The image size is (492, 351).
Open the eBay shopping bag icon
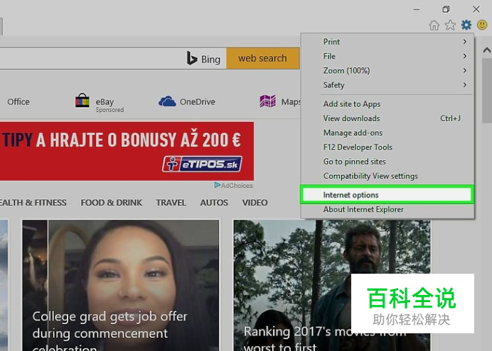coord(82,101)
